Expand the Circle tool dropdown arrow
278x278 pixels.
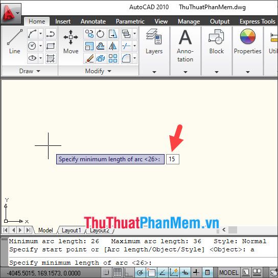click(x=40, y=46)
